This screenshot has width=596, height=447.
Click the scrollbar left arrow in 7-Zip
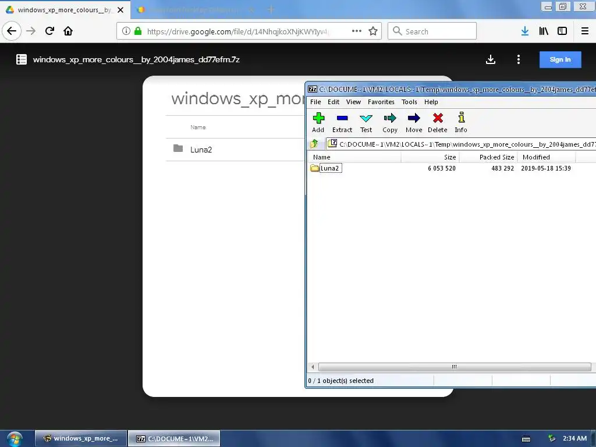click(313, 367)
